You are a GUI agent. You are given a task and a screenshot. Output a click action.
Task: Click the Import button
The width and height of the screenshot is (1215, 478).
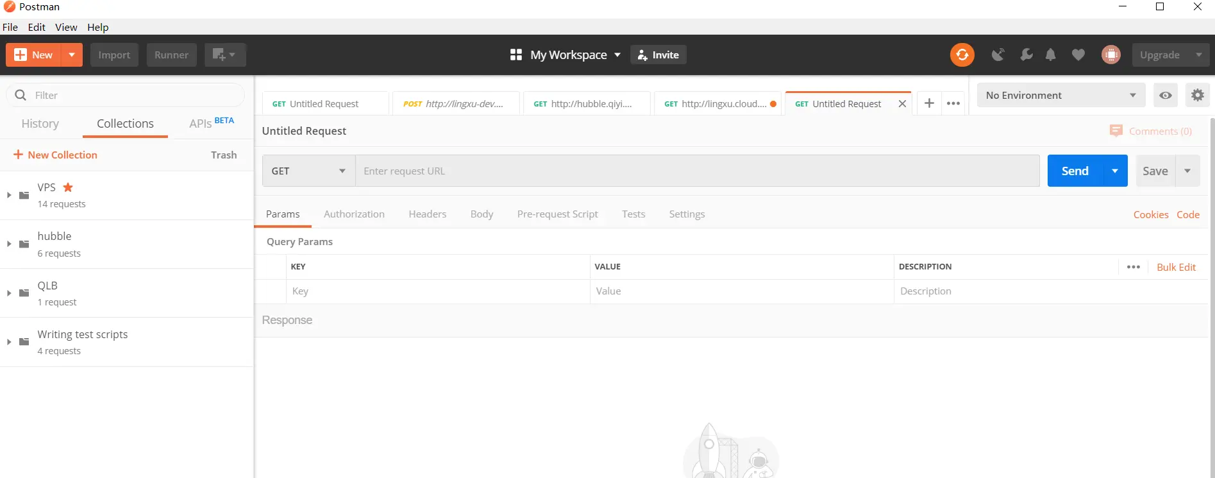click(x=114, y=55)
